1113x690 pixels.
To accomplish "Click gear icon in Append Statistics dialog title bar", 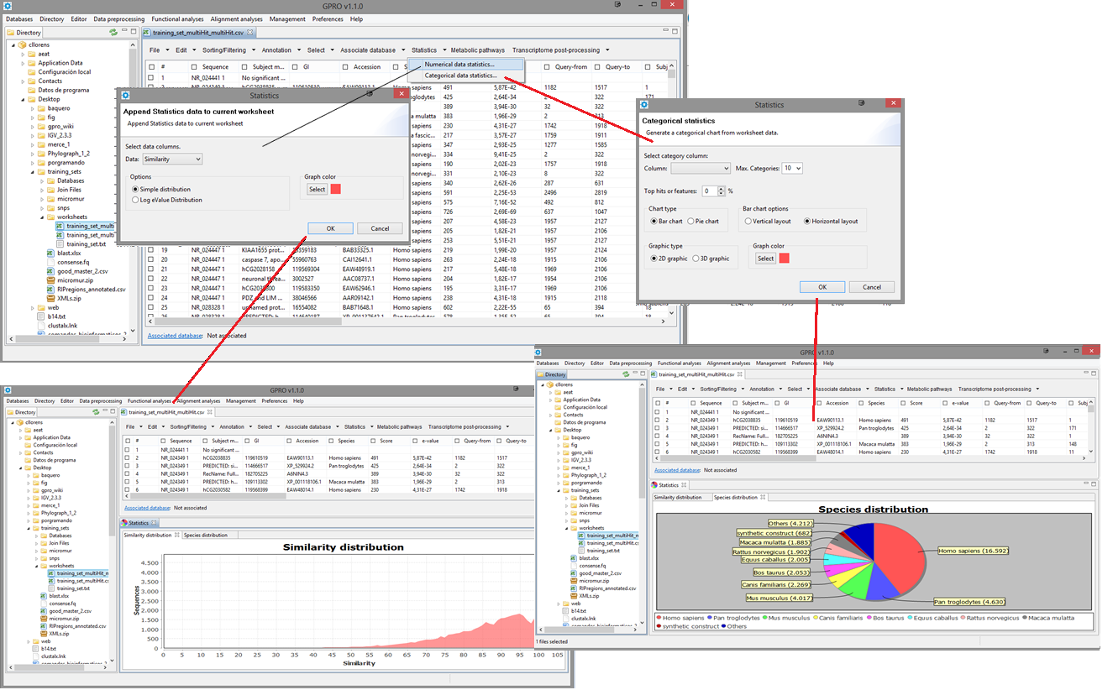I will coord(125,96).
